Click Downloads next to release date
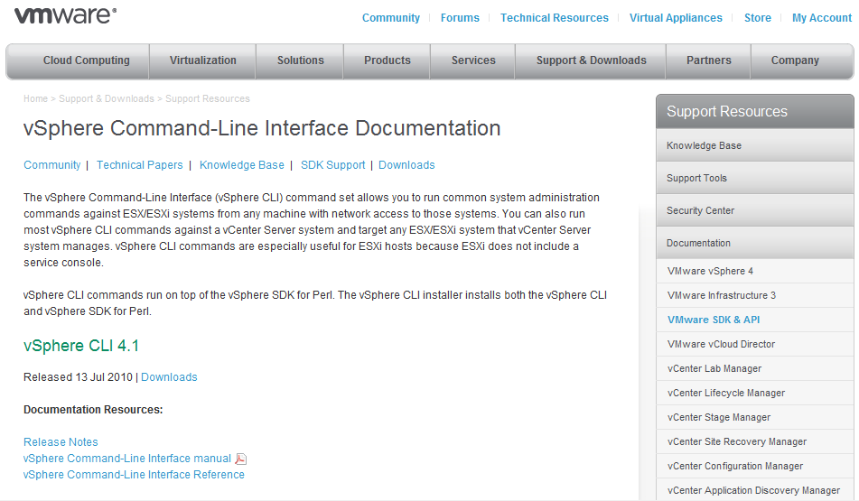Viewport: 859px width, 501px height. tap(169, 377)
